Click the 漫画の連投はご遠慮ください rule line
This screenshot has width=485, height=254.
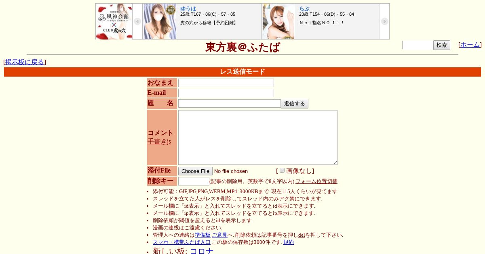[188, 228]
